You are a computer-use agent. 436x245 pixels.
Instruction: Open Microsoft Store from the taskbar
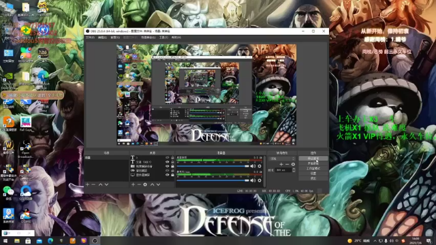(28, 241)
